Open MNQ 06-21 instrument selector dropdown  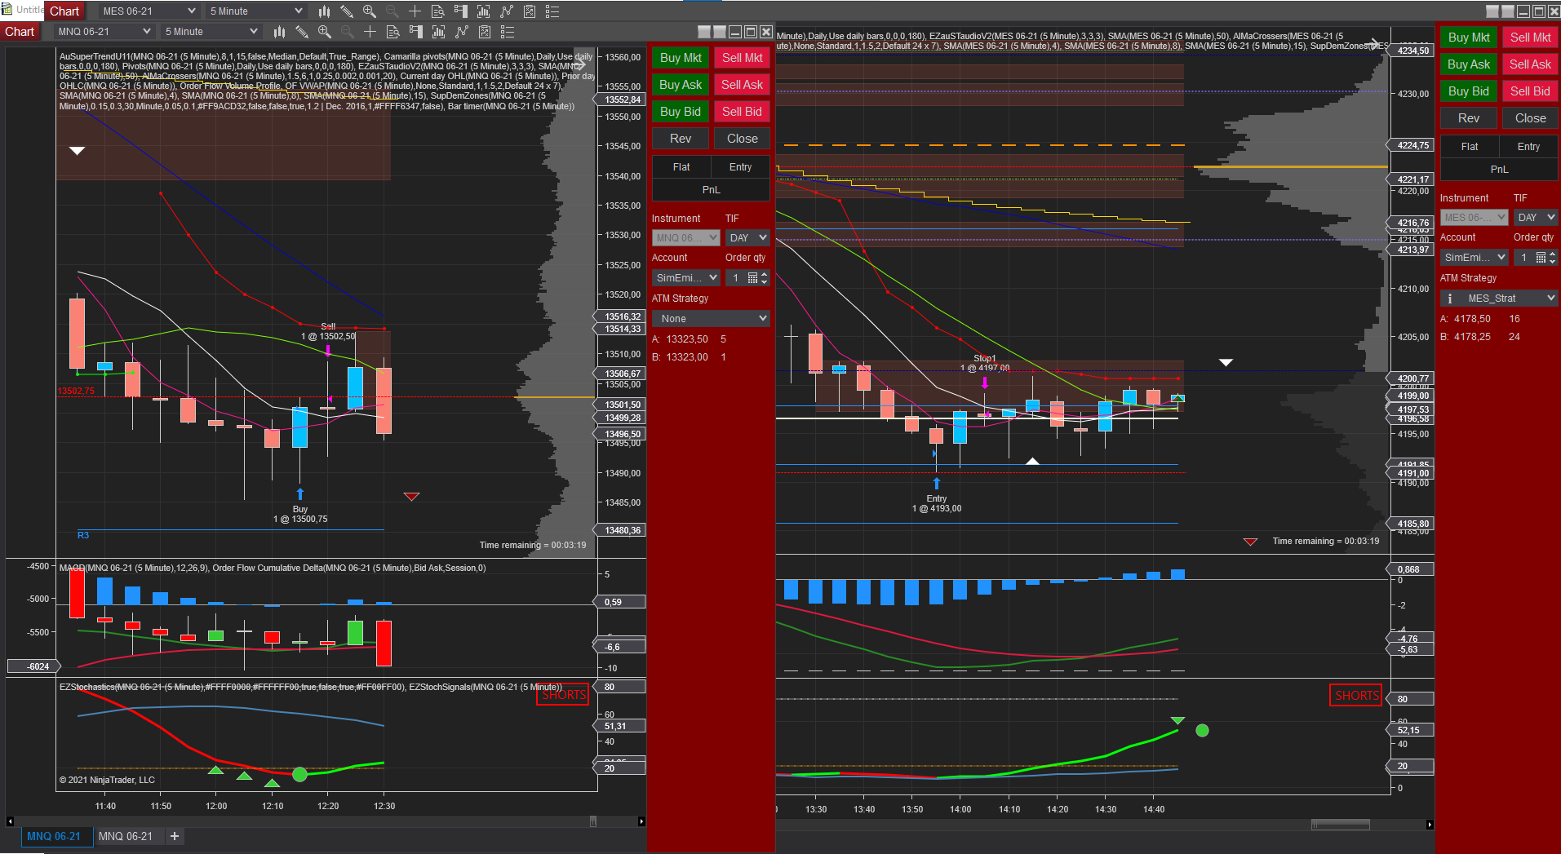[x=104, y=32]
